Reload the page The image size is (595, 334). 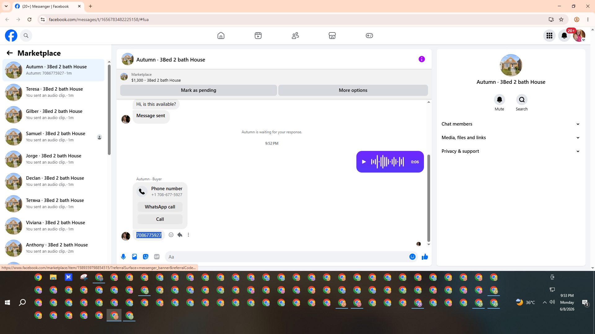[x=29, y=19]
